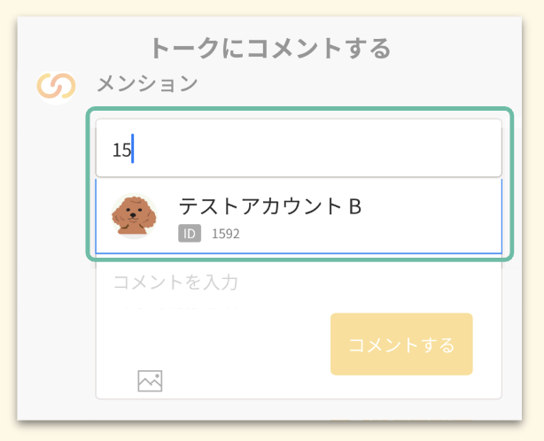This screenshot has height=441, width=544.
Task: Click the テストアカウント B account name text
Action: (x=270, y=206)
